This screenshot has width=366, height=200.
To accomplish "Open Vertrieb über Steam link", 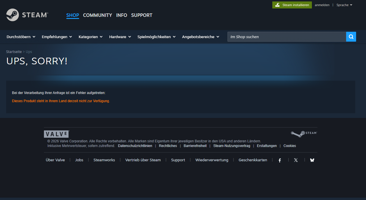I will pos(143,160).
